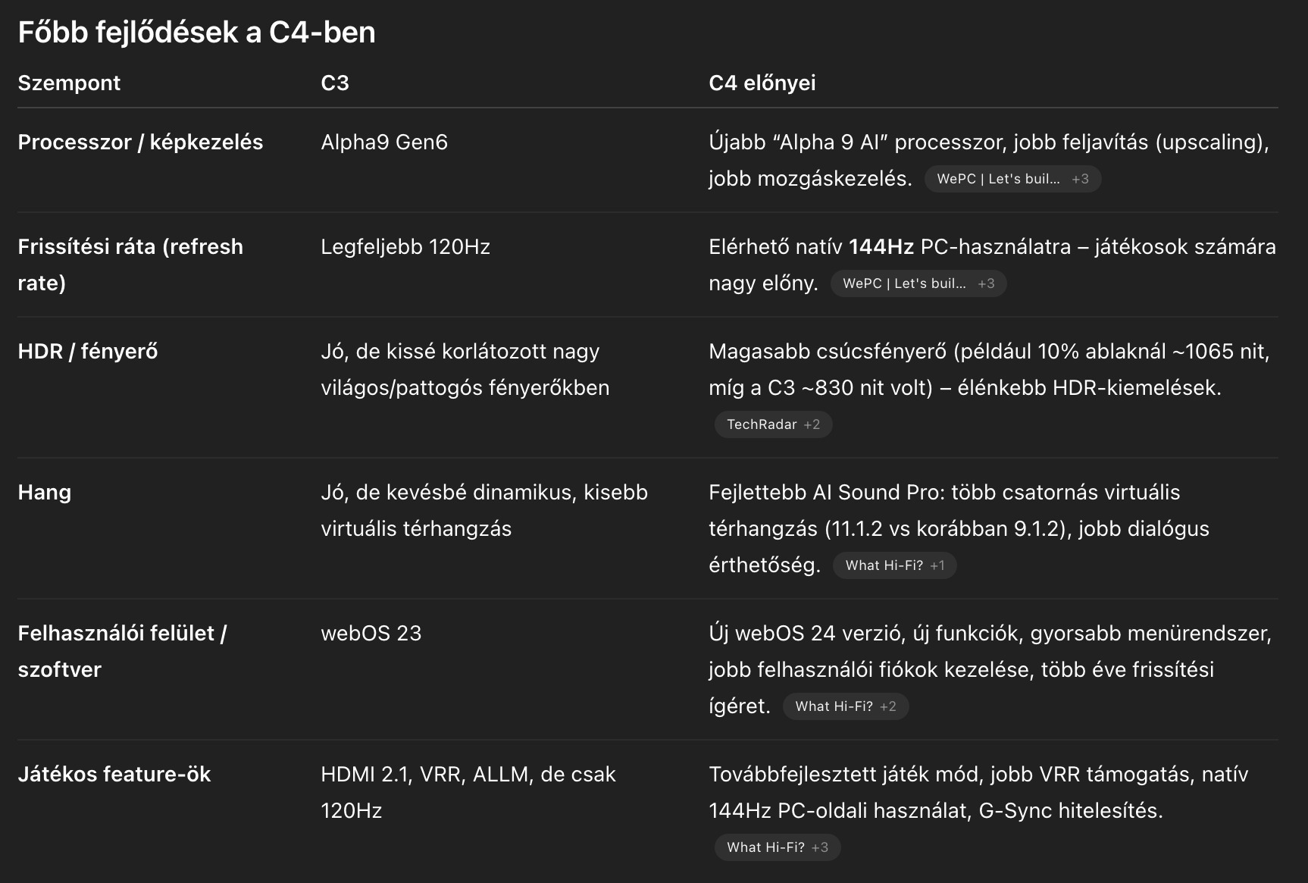Open the What Hi-Fi? +3 citation chip
Image resolution: width=1308 pixels, height=883 pixels.
[x=777, y=847]
